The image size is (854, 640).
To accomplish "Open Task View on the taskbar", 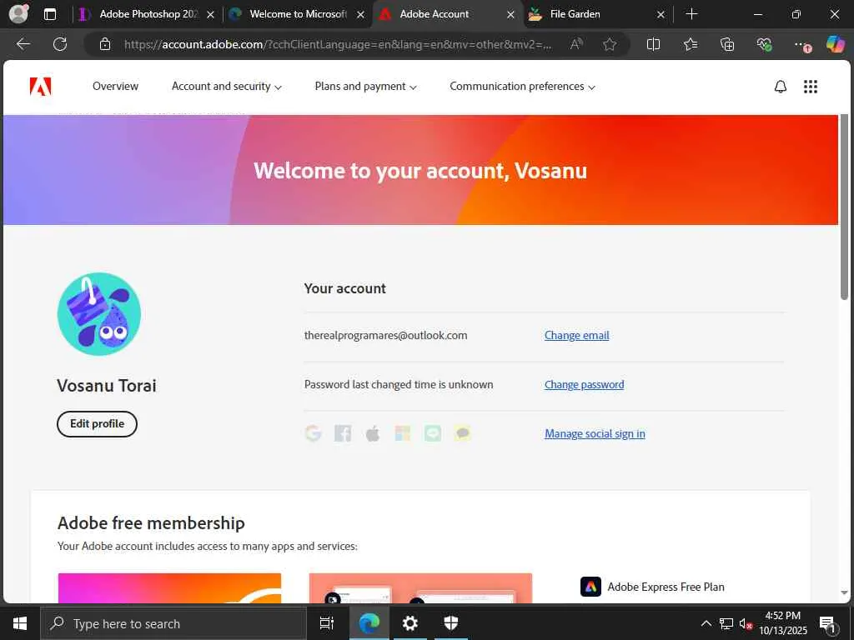I will (x=327, y=623).
